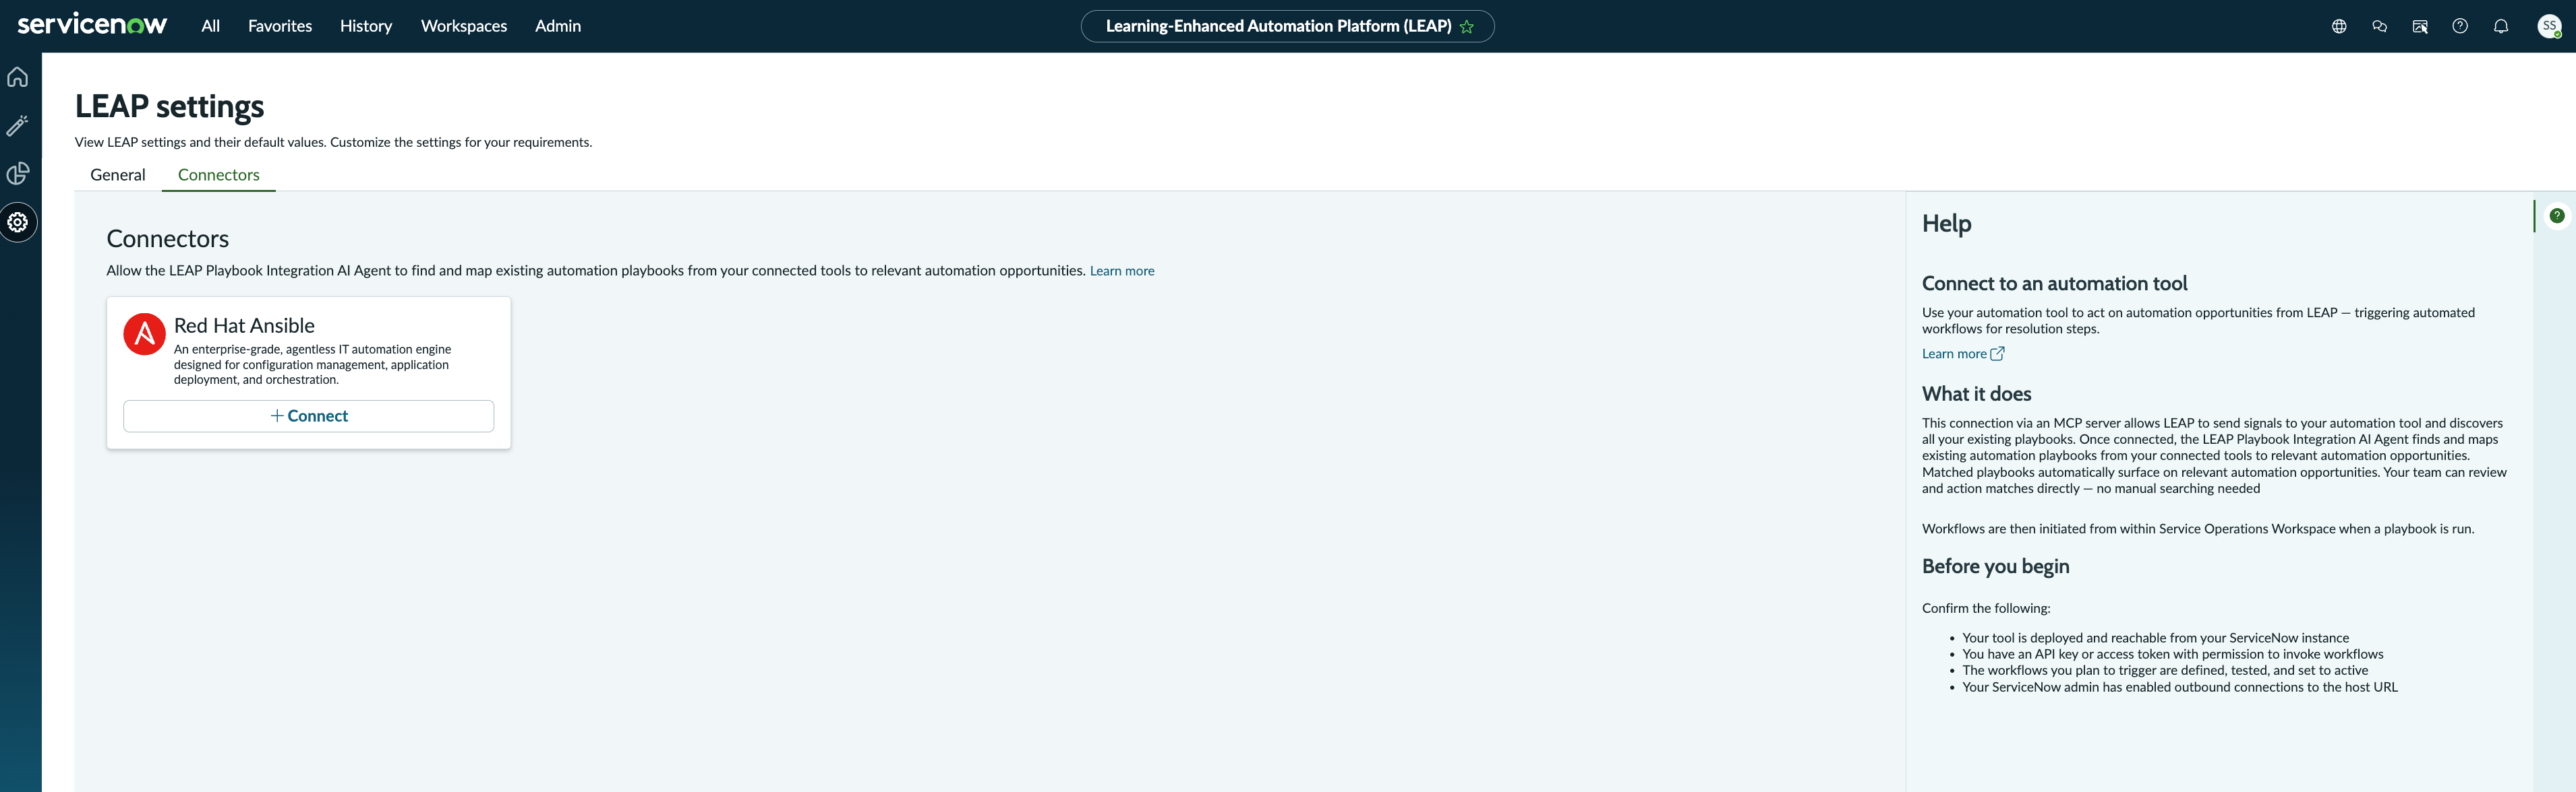Toggle the green help panel icon

[x=2557, y=216]
